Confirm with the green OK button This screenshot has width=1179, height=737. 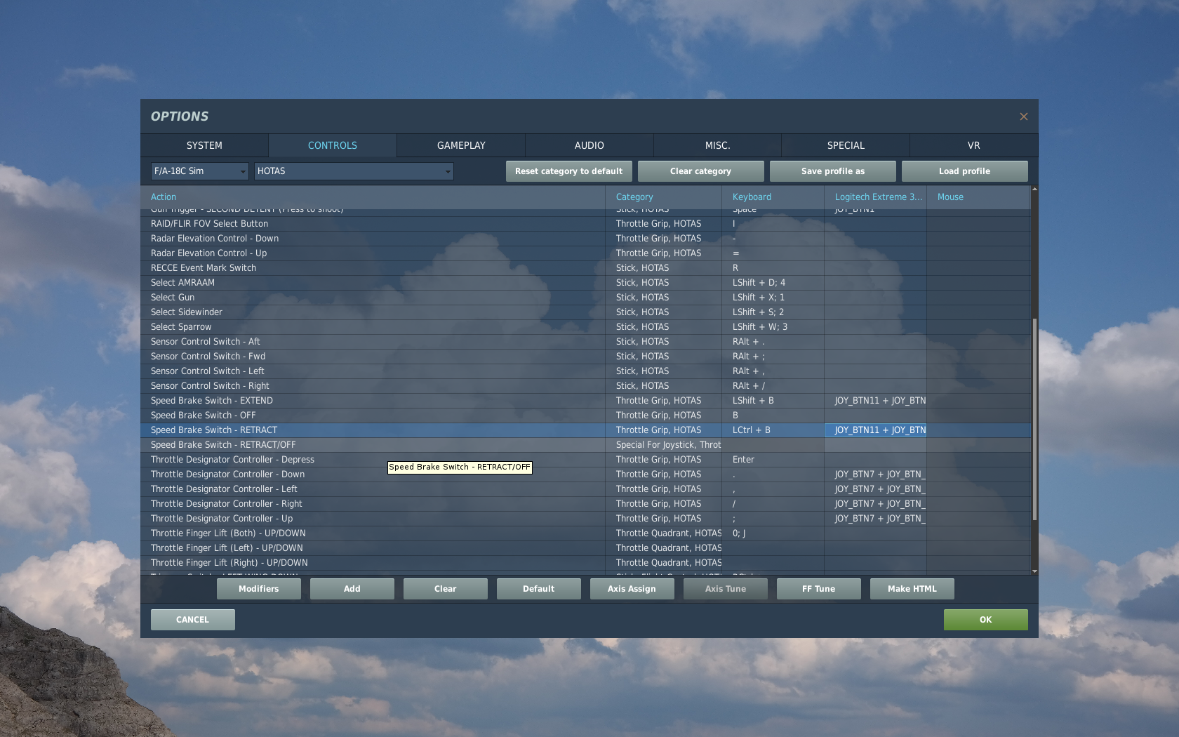(986, 620)
